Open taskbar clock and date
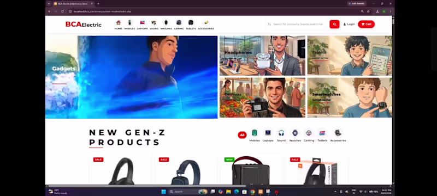 click(386, 192)
